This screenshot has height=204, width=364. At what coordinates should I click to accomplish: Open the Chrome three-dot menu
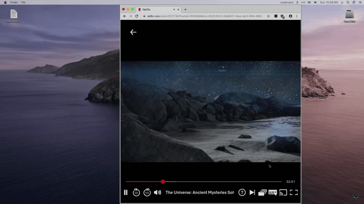point(297,16)
